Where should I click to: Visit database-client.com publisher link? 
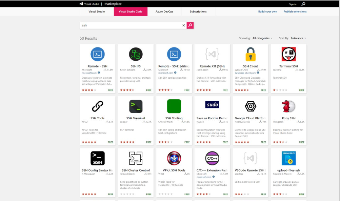(245, 73)
